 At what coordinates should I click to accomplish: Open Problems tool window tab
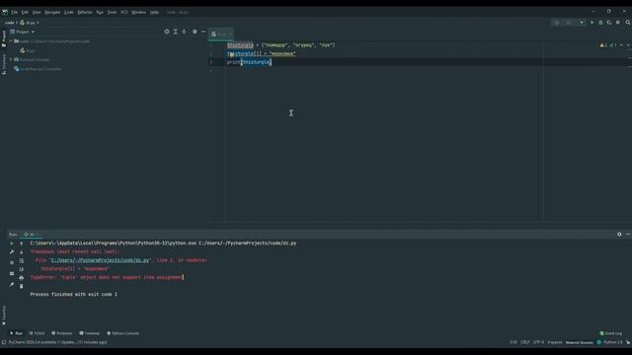61,333
